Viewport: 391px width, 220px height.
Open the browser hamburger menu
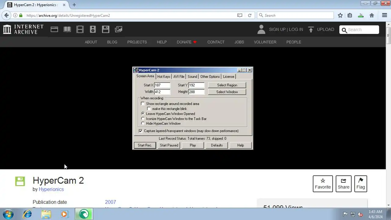(x=385, y=15)
